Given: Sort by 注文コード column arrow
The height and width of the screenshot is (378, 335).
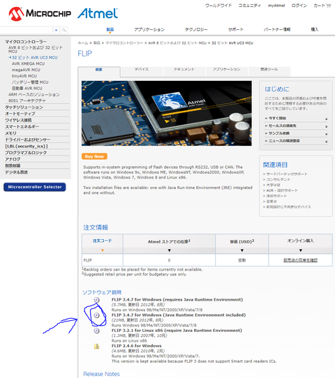Looking at the screenshot, I should tap(103, 250).
